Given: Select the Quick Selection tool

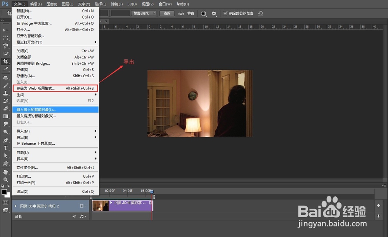Looking at the screenshot, I should coord(5,54).
